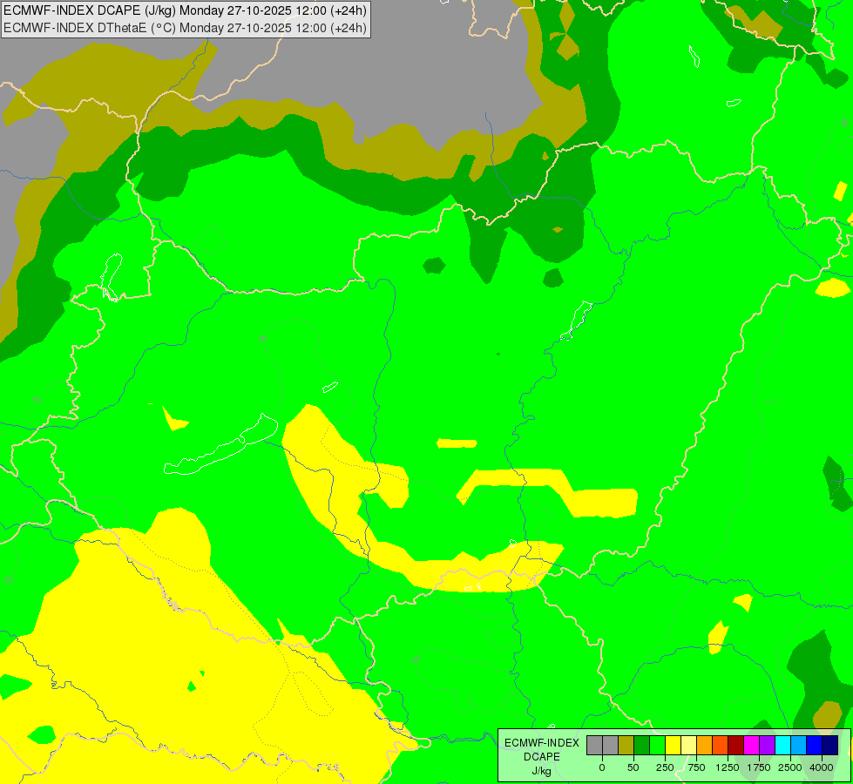
Task: Click the DThetaE (°C) title line
Action: tap(185, 28)
